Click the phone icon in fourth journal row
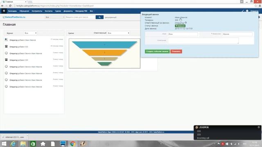Image resolution: width=262 pixels, height=147 pixels. 6,60
